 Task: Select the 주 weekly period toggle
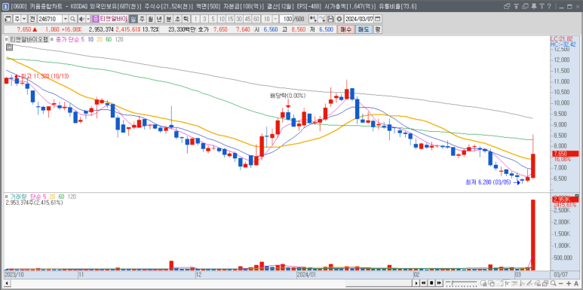pos(142,19)
